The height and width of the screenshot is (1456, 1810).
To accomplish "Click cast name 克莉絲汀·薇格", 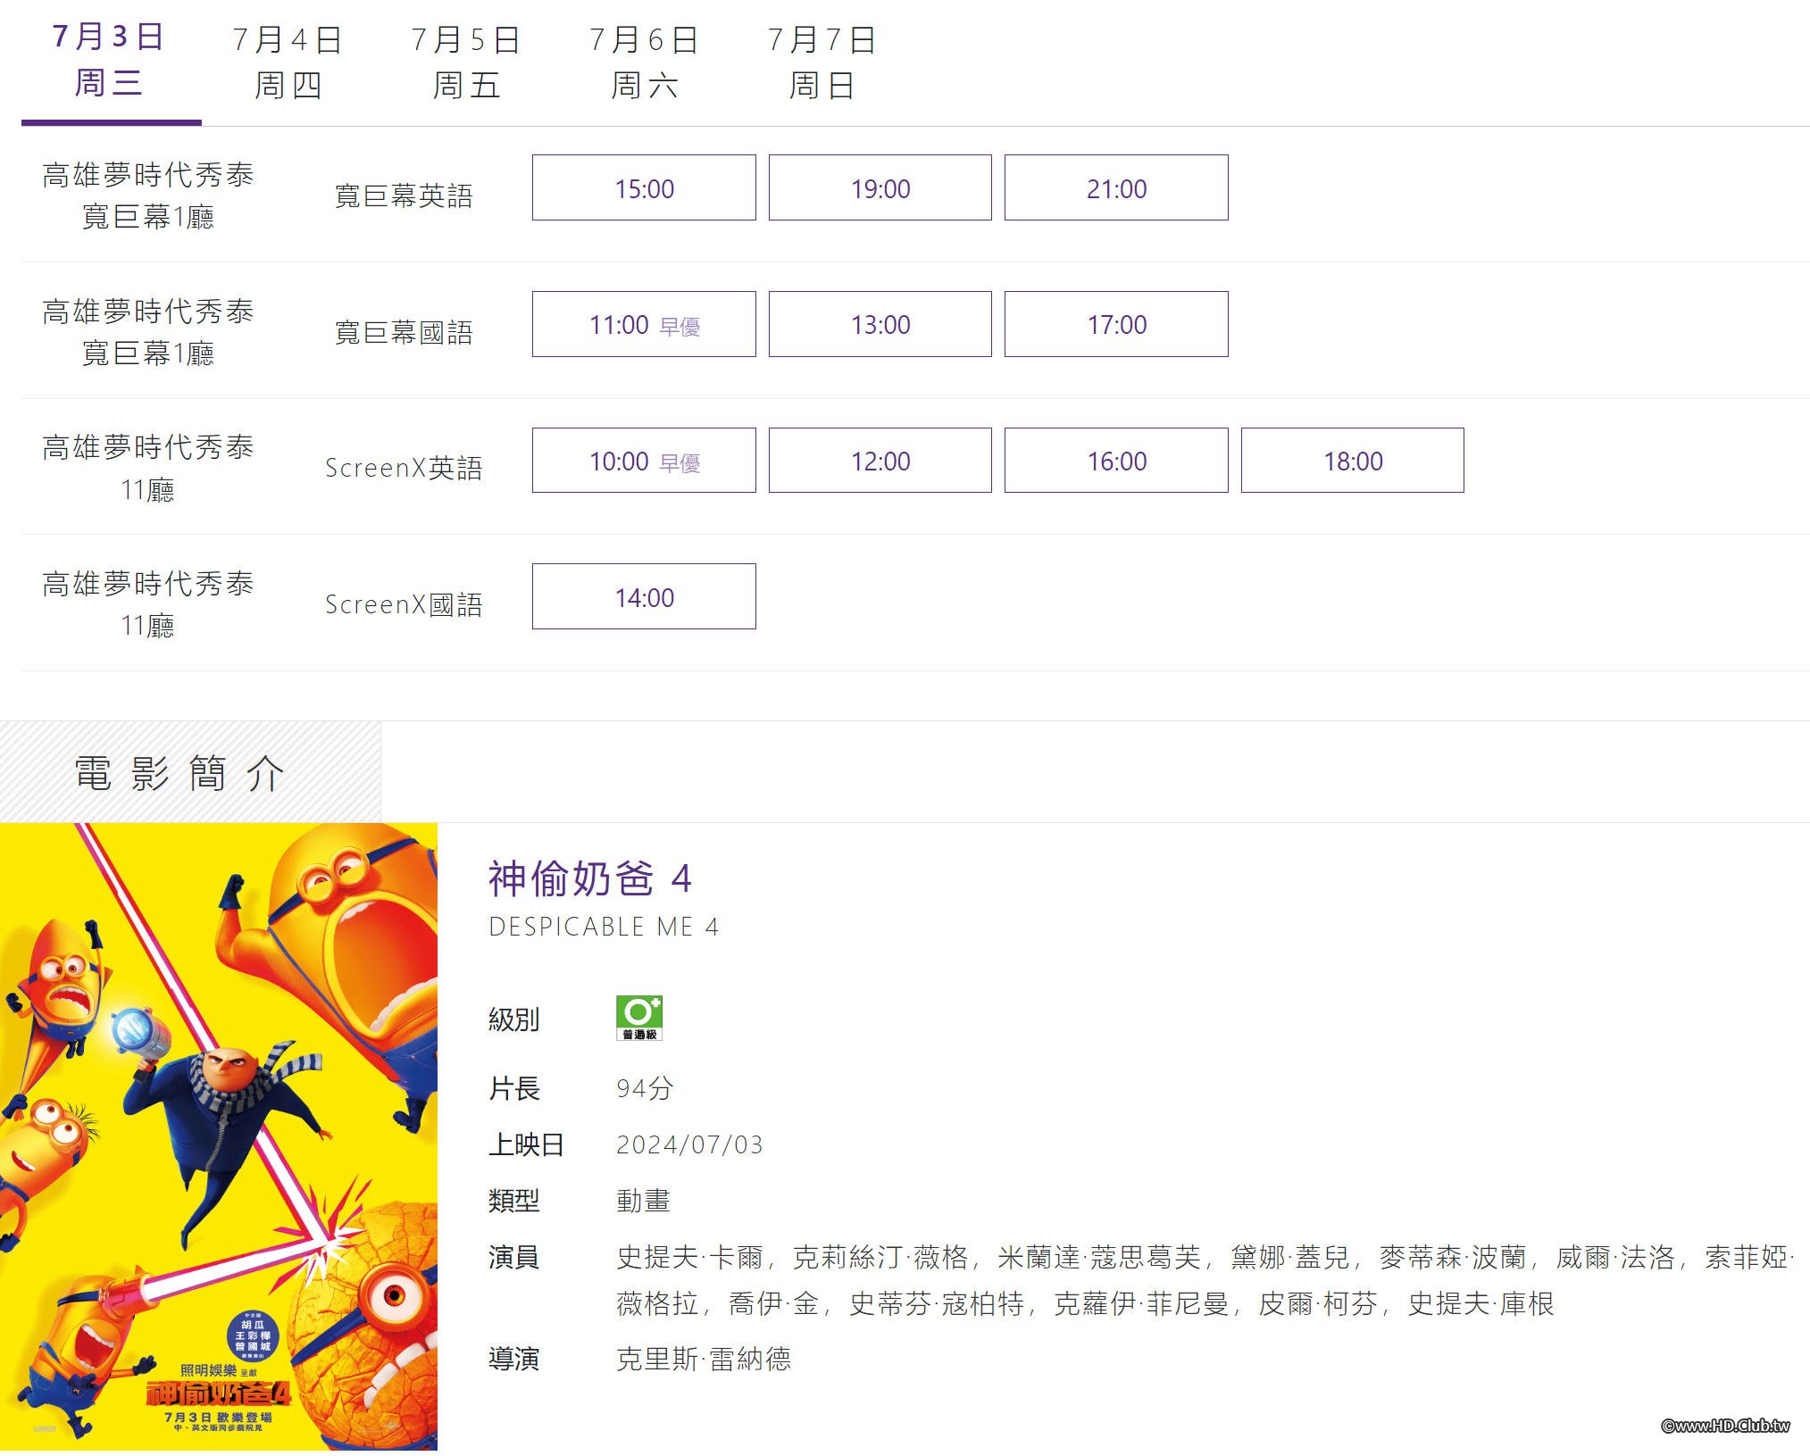I will coord(880,1257).
